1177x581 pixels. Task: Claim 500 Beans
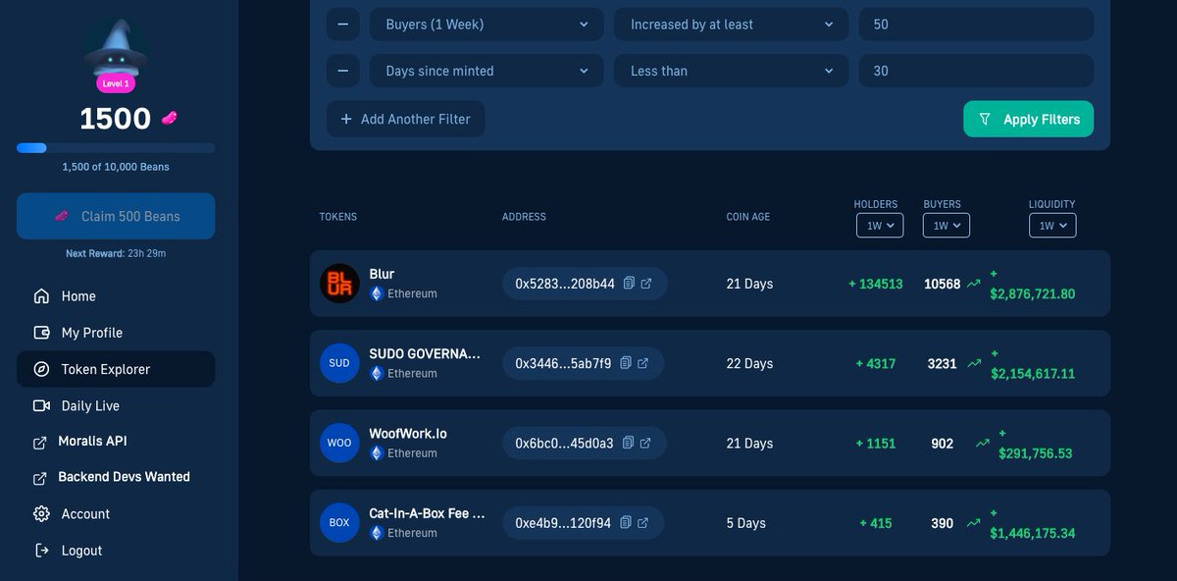[x=116, y=216]
